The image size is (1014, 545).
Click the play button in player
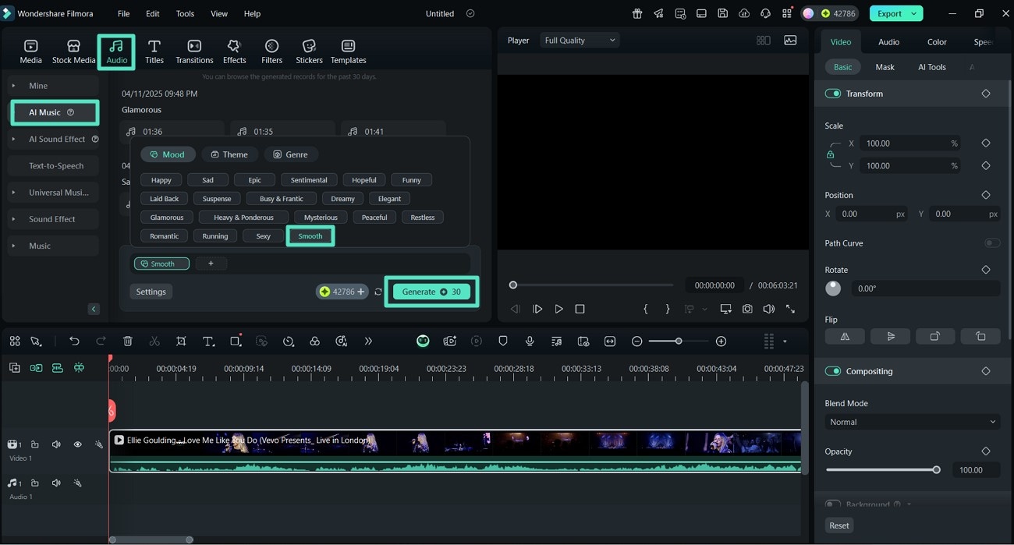click(x=558, y=309)
